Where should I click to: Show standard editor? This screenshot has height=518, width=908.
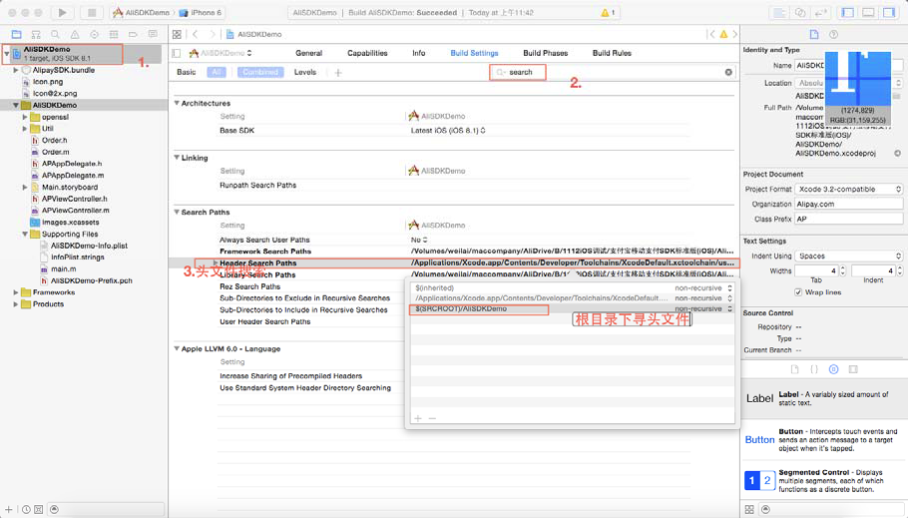click(779, 12)
